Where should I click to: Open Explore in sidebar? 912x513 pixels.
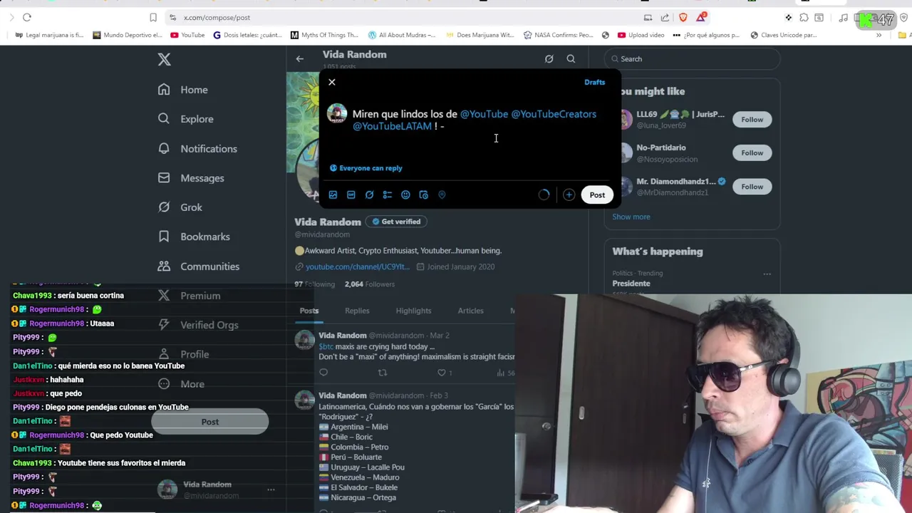click(187, 119)
